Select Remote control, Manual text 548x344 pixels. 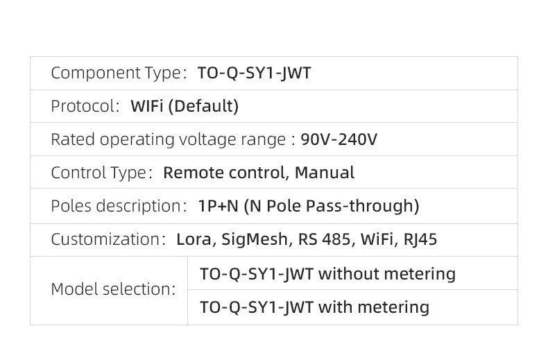point(259,173)
